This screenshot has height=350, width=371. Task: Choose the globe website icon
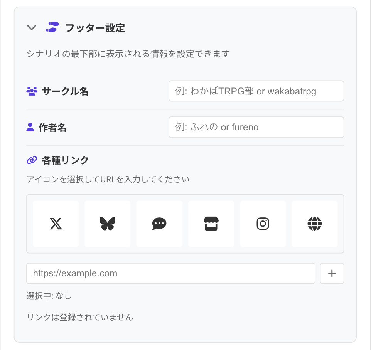(x=315, y=224)
